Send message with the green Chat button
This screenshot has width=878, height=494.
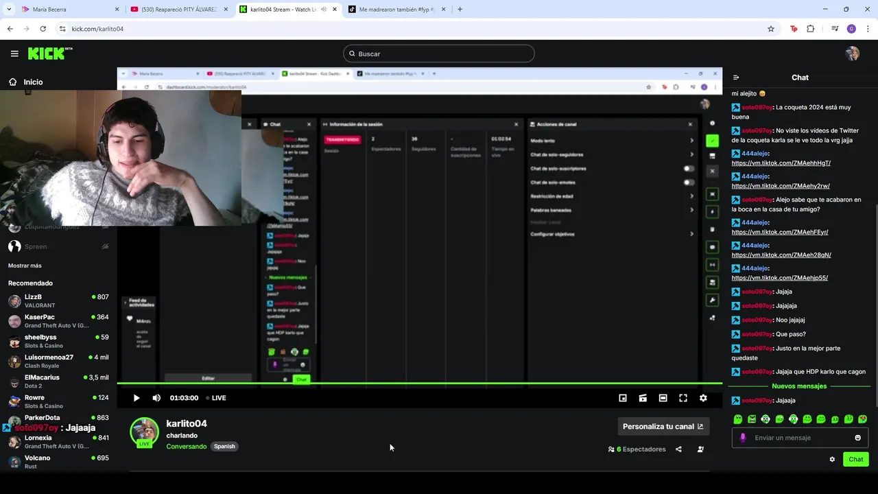click(x=855, y=460)
